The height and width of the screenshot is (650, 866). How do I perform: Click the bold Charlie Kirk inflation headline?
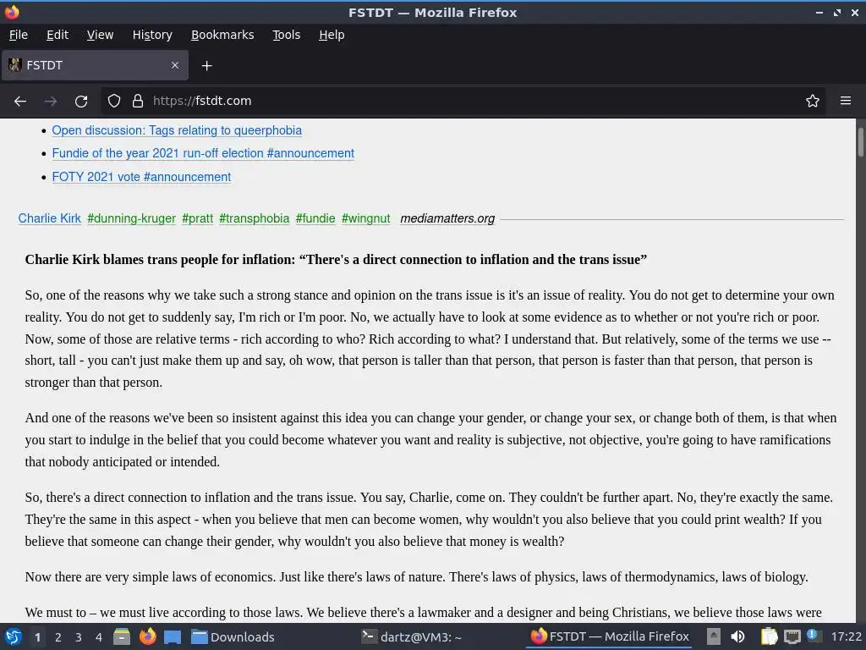336,259
